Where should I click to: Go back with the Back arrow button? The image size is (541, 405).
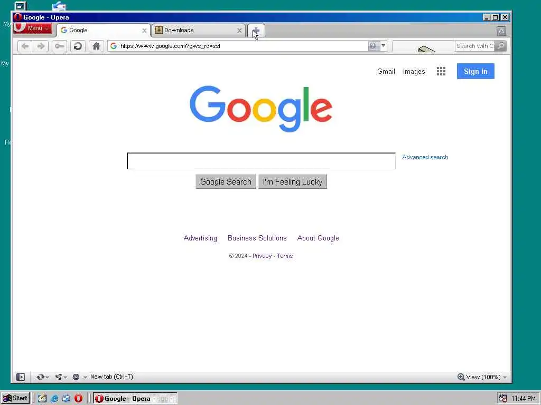[25, 46]
